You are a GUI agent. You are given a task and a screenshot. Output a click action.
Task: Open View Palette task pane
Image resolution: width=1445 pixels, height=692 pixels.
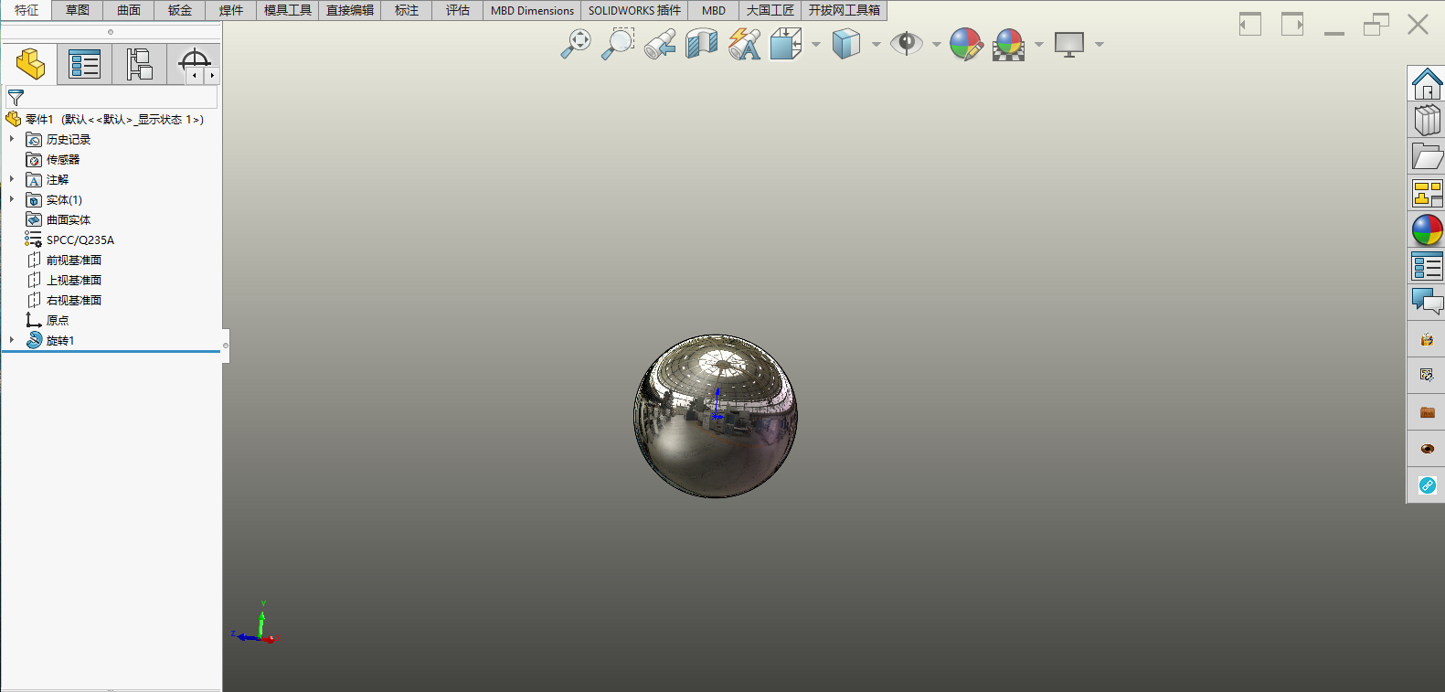click(x=1427, y=194)
